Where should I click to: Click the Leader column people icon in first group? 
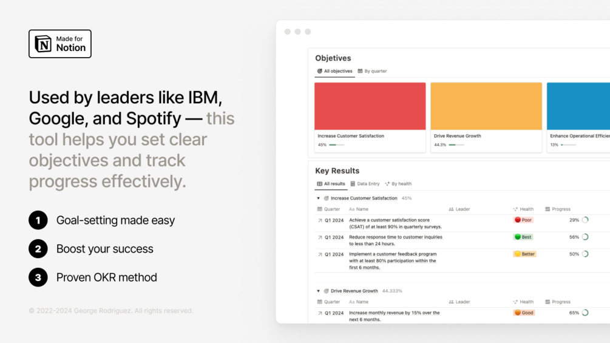[451, 209]
